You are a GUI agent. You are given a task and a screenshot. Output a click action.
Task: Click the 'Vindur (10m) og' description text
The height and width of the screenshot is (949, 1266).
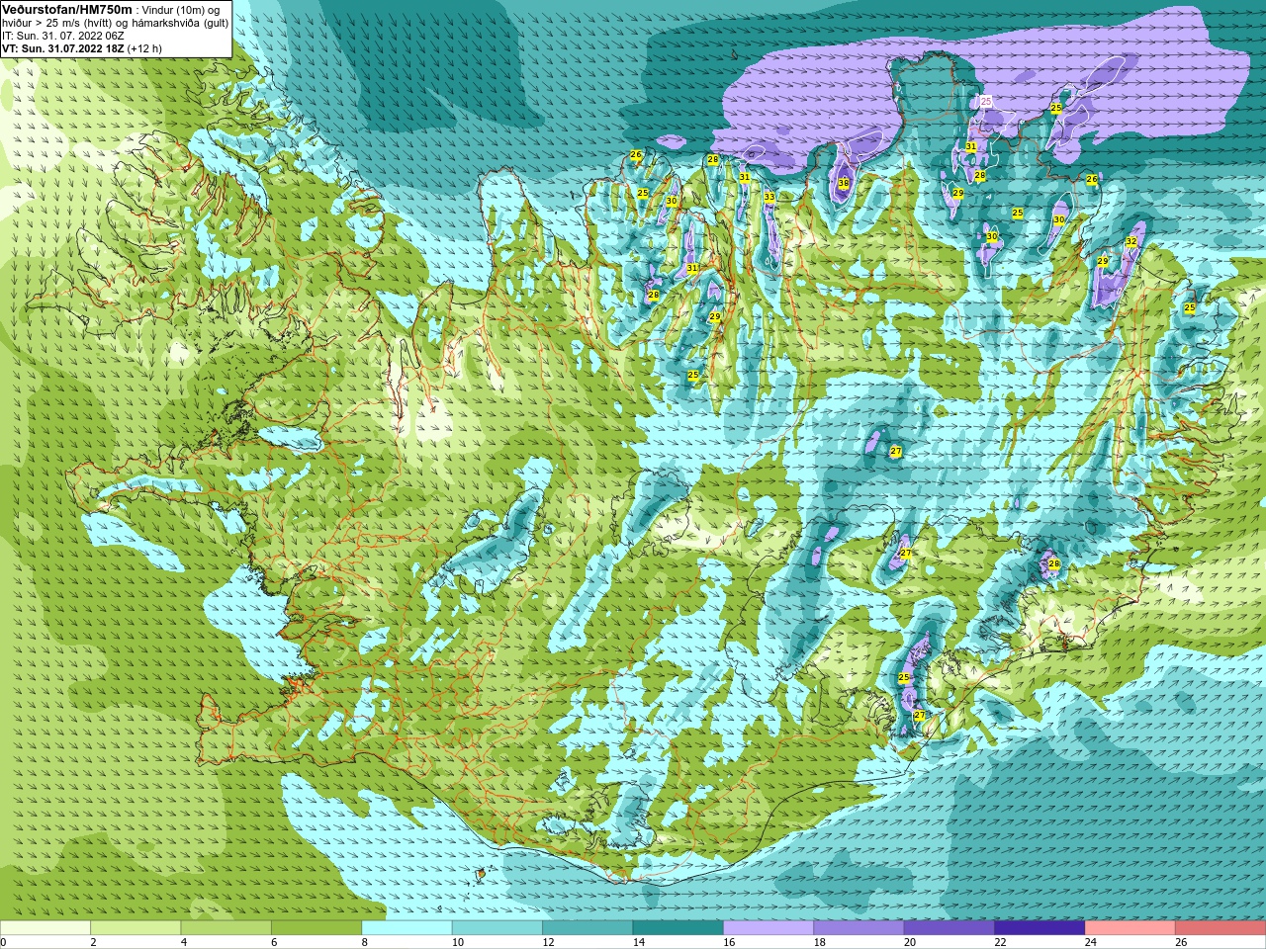[x=181, y=10]
